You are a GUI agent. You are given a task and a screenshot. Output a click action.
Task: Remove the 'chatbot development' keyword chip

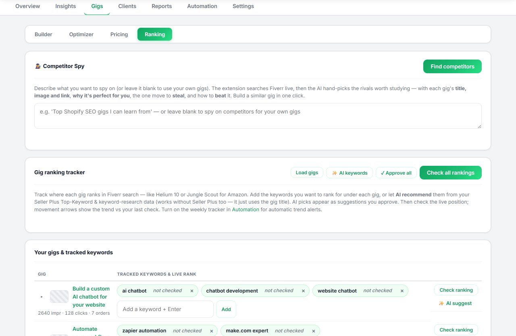(x=303, y=291)
